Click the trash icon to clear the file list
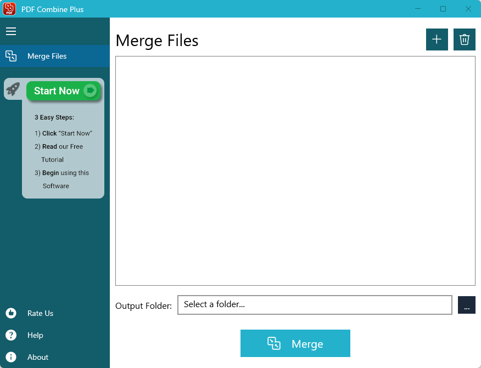481x368 pixels. (x=464, y=39)
